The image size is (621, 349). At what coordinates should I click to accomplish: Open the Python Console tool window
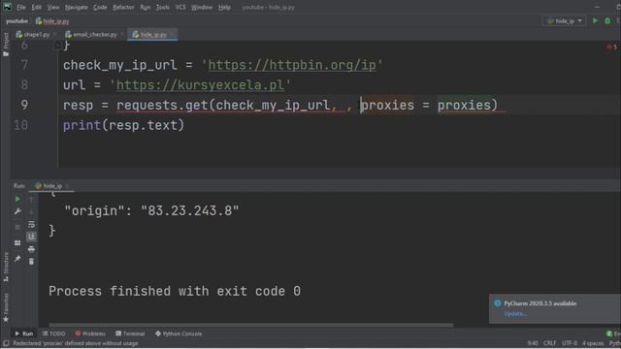[179, 333]
